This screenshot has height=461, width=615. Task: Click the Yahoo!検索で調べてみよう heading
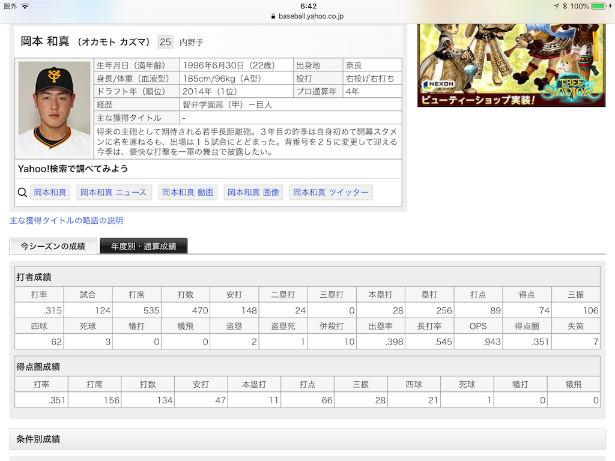click(73, 169)
